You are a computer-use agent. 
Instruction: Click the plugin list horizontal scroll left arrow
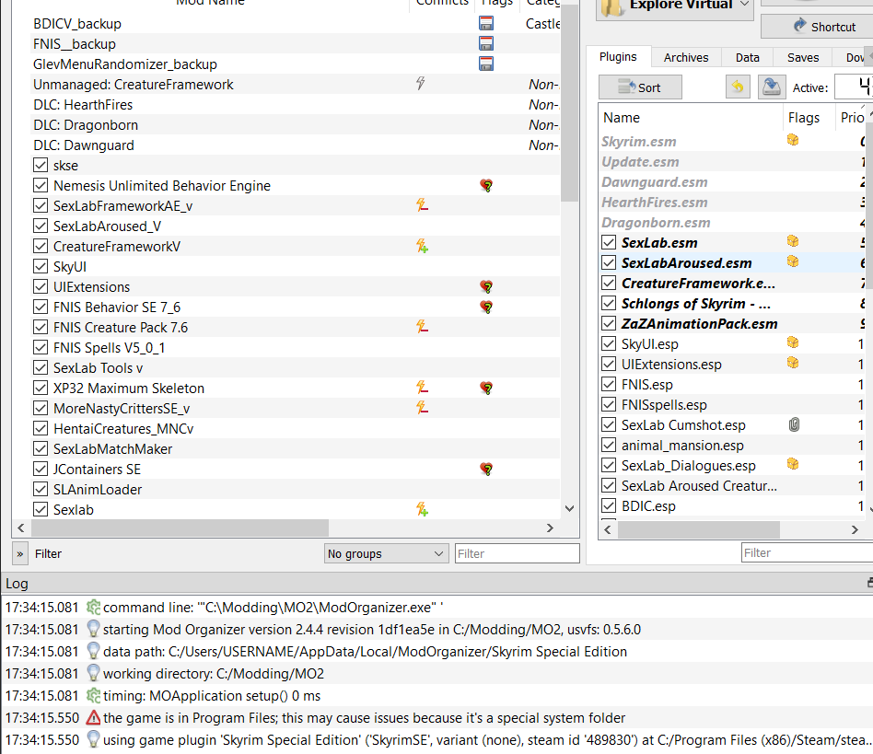point(608,529)
